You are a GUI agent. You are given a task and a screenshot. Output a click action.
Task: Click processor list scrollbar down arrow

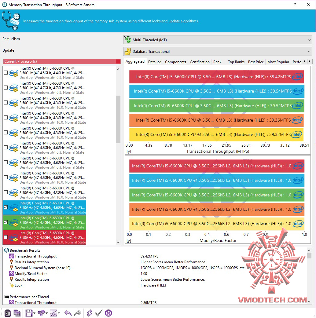118,242
